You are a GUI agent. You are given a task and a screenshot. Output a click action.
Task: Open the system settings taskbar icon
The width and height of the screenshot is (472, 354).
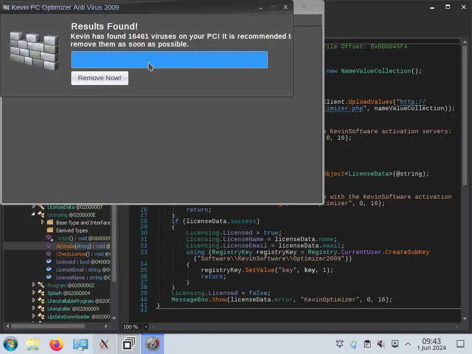80,344
